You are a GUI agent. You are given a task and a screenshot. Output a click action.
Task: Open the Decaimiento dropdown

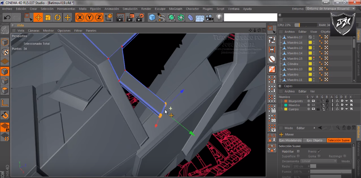click(x=319, y=161)
